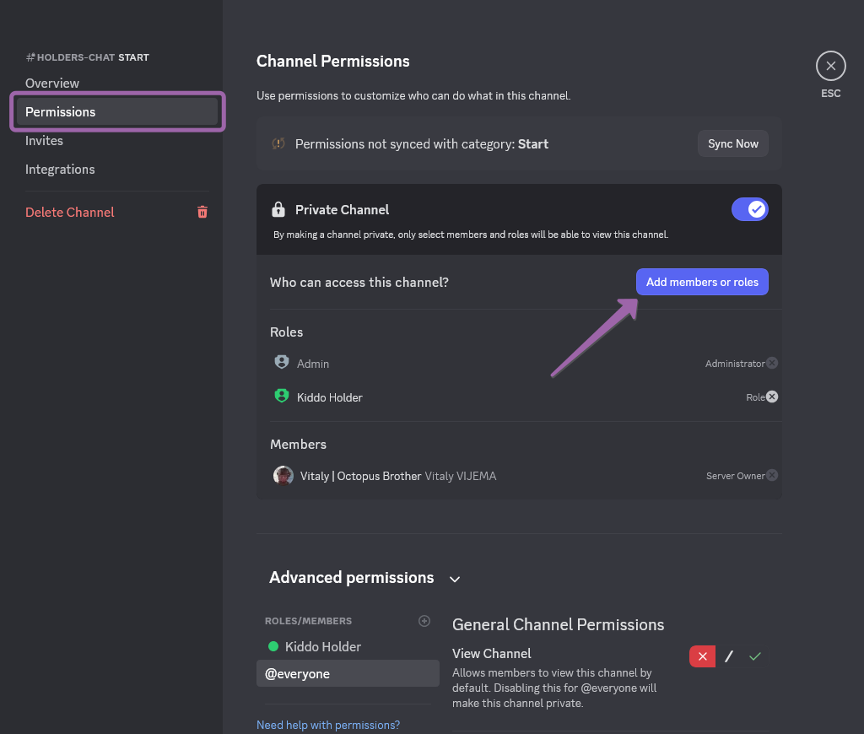Collapse the Advanced permissions chevron
This screenshot has width=864, height=734.
coord(455,579)
